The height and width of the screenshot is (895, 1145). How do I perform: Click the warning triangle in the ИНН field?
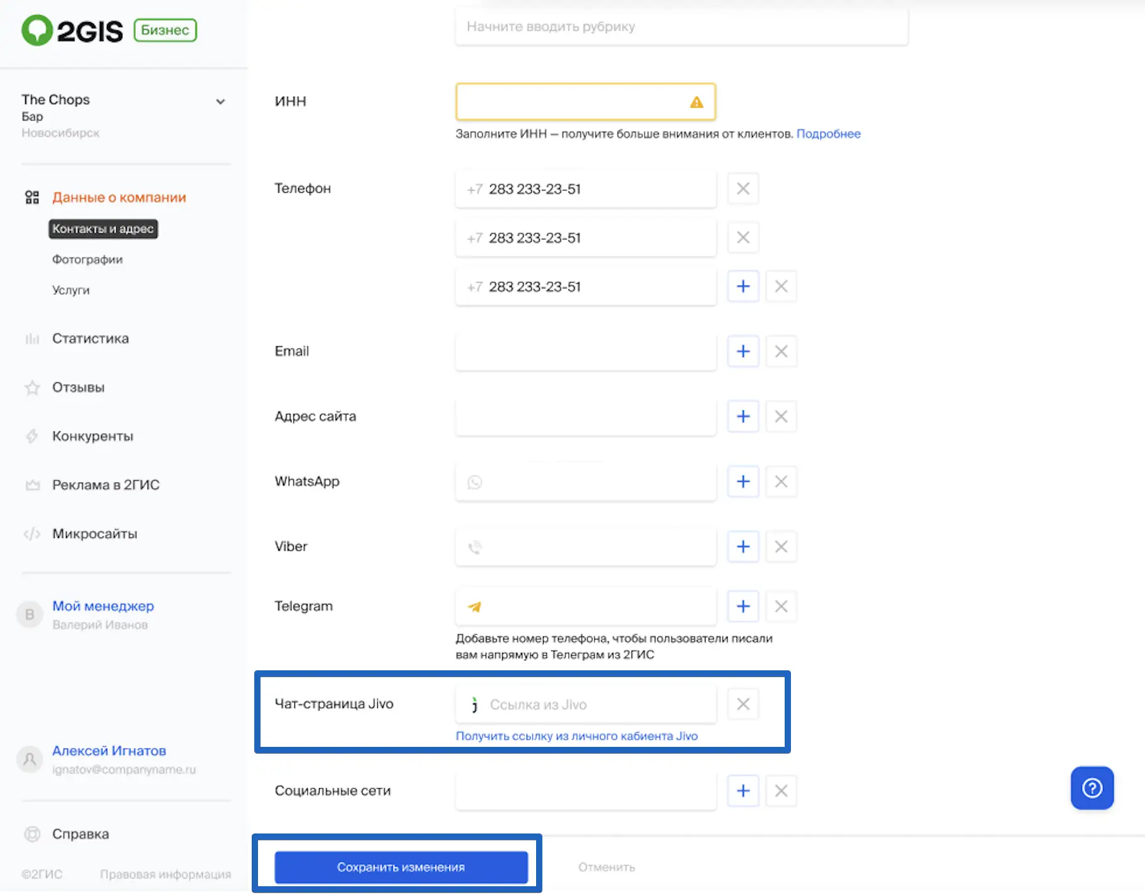click(696, 102)
